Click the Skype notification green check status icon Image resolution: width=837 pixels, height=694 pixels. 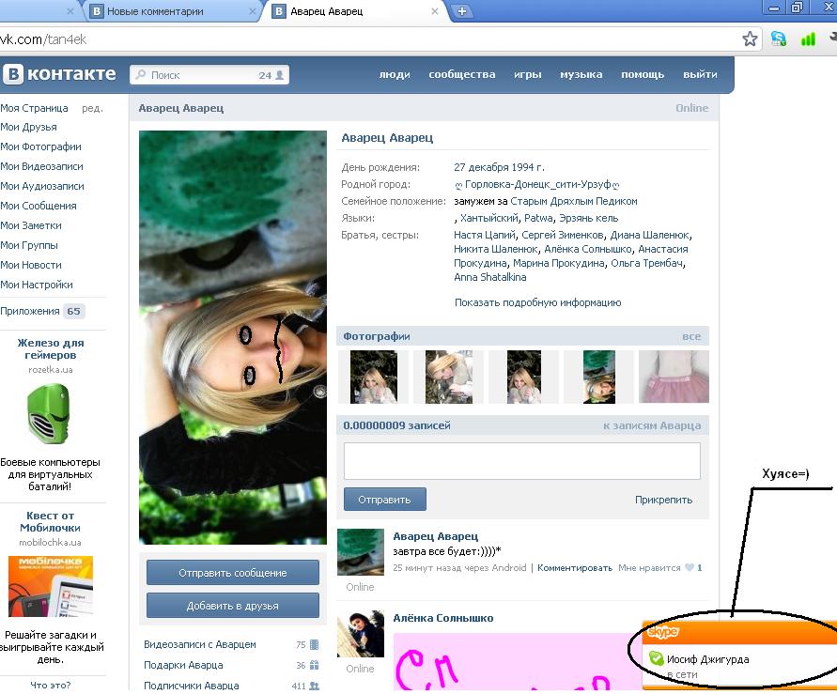click(x=656, y=658)
